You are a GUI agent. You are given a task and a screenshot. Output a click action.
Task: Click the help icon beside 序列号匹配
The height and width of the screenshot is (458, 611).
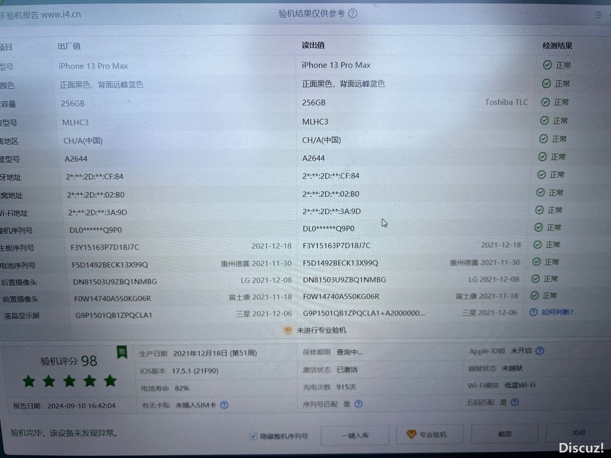tap(359, 403)
